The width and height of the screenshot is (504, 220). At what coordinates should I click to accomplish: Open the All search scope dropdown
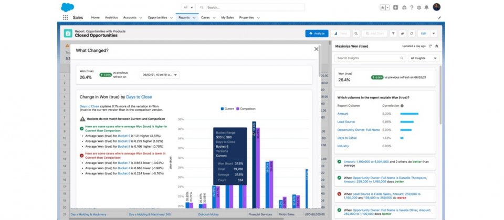[188, 7]
